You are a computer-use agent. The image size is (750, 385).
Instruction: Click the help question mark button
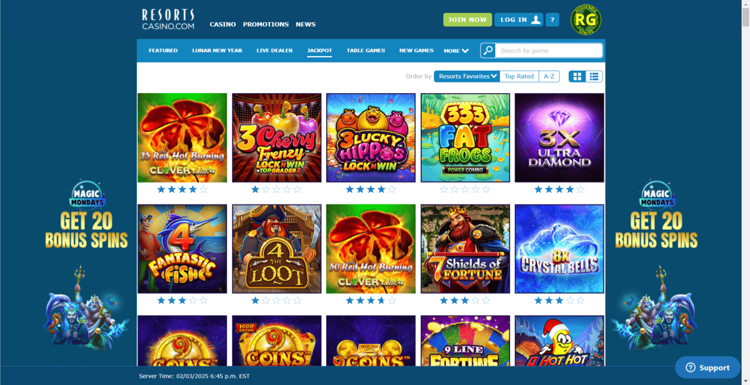click(552, 20)
